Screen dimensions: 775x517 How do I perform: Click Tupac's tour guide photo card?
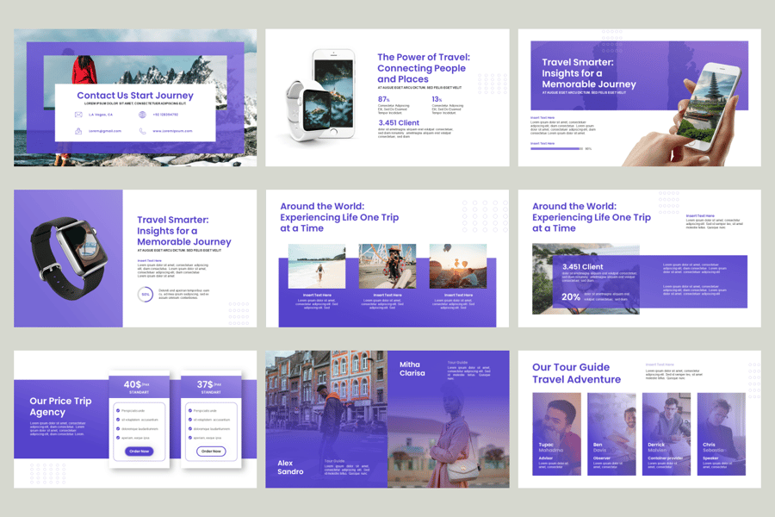tap(556, 434)
